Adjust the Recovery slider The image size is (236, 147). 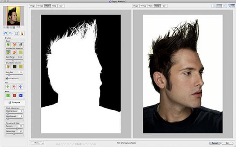tap(14, 128)
